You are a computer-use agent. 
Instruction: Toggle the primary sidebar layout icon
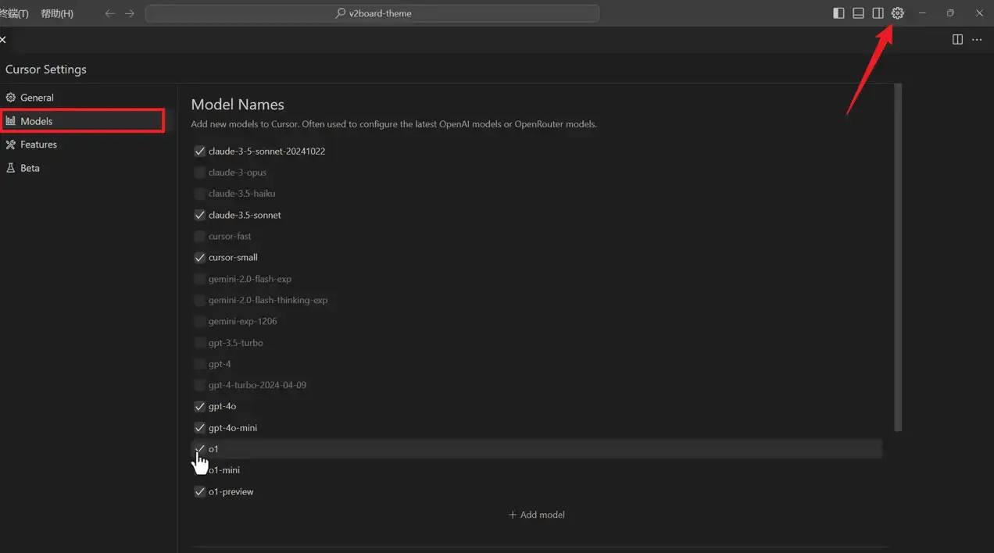pyautogui.click(x=838, y=13)
